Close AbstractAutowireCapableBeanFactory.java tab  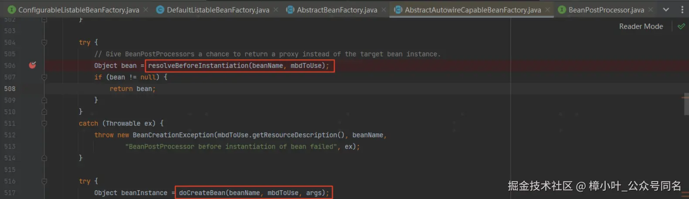[x=547, y=10]
